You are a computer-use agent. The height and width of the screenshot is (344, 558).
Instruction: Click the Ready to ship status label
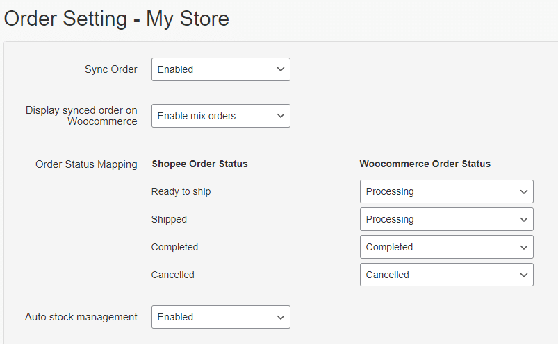coord(181,191)
